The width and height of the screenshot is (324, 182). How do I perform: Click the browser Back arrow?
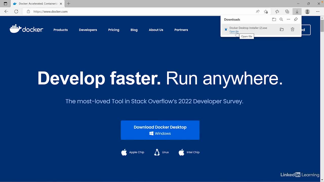(6, 11)
